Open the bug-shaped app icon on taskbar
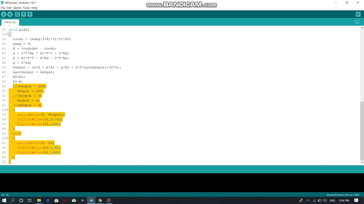Screen dimensions: 364x204 point(82,200)
